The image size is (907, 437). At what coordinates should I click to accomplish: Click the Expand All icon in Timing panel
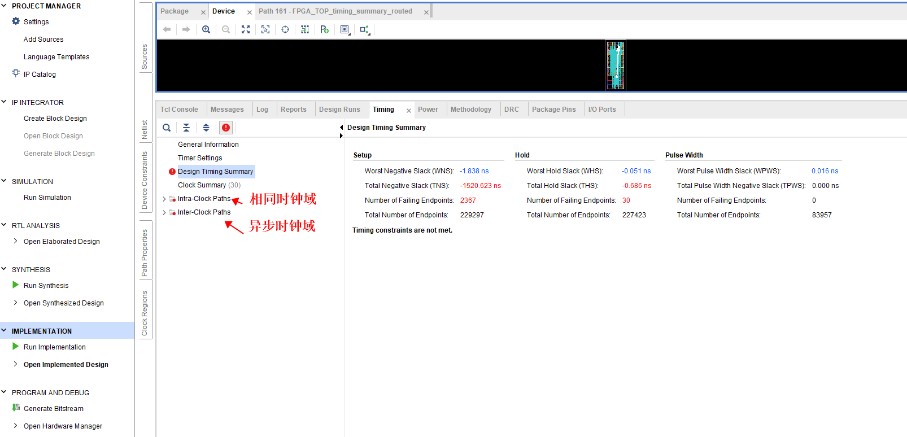tap(206, 128)
